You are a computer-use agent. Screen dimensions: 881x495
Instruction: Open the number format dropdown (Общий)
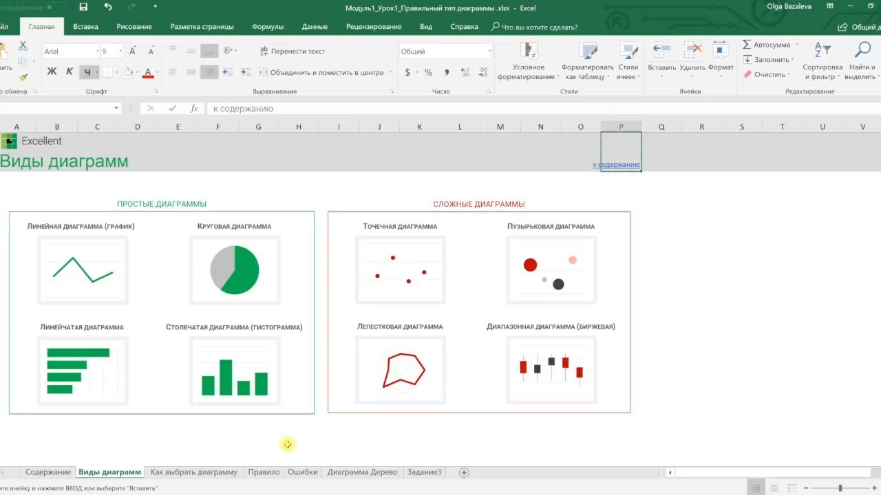[489, 52]
